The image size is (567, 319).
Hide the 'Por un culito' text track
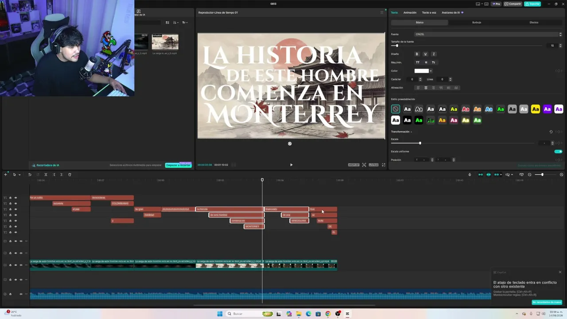(x=16, y=198)
